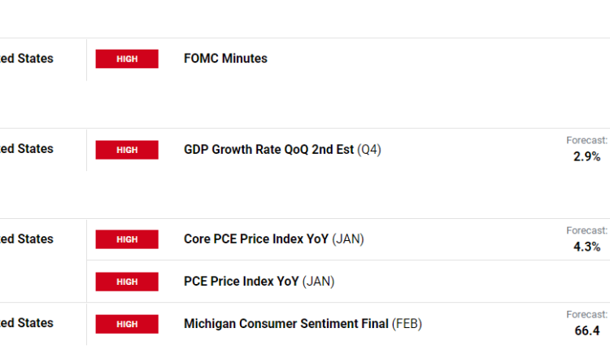
Task: Open Michigan Consumer Sentiment Final event
Action: click(286, 324)
